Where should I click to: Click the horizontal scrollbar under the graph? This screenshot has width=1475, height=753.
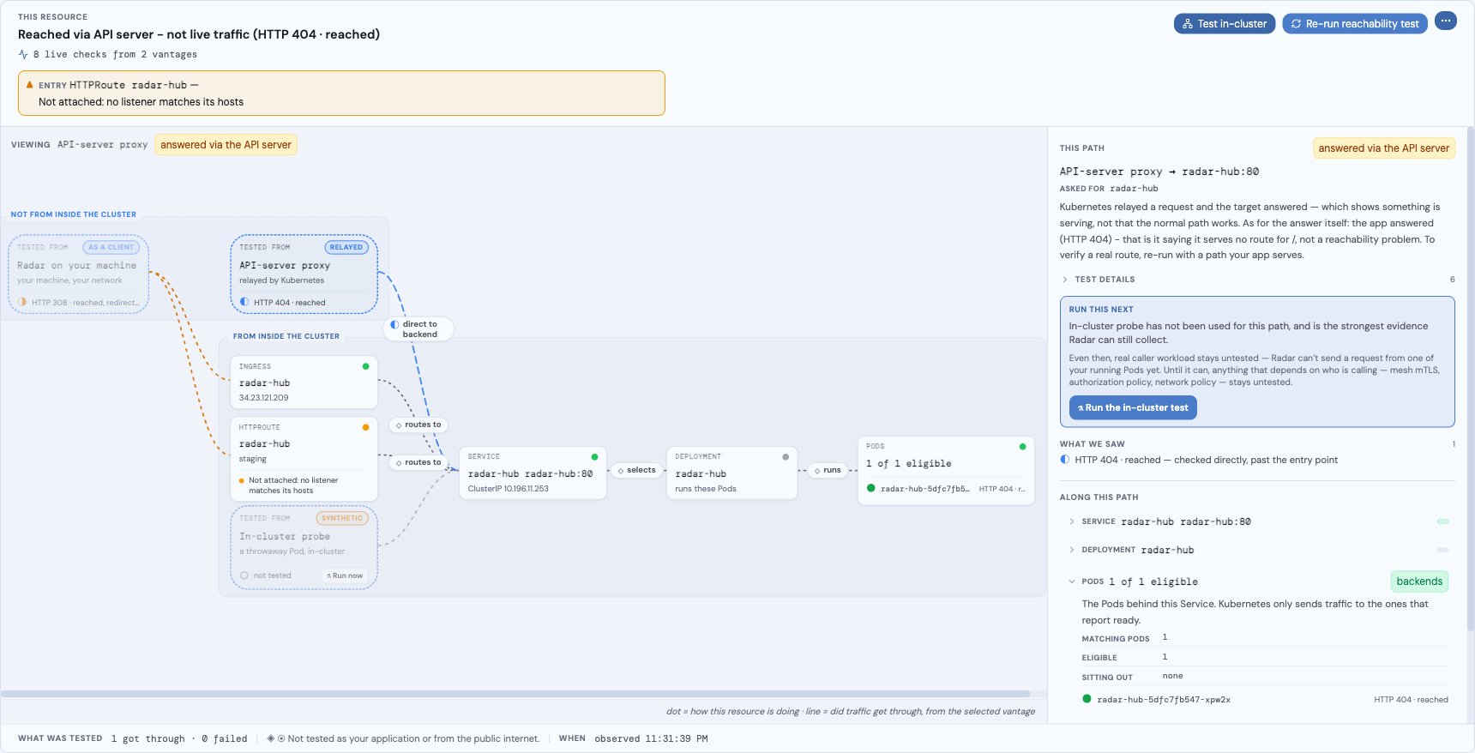[x=515, y=694]
